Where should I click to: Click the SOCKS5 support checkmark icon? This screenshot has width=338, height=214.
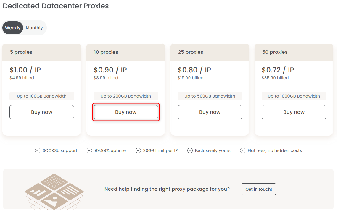[x=38, y=150]
